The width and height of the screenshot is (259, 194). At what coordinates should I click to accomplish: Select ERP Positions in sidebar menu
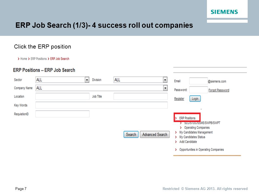[x=187, y=118]
